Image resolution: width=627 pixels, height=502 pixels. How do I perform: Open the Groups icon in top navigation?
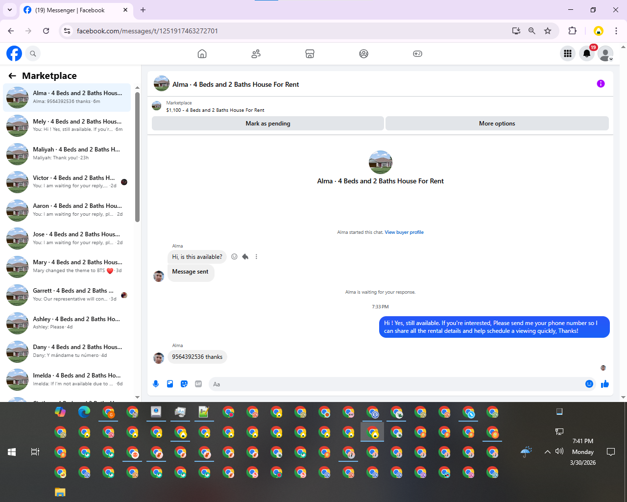(x=363, y=53)
